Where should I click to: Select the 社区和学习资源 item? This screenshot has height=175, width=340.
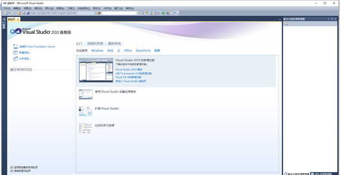point(105,125)
